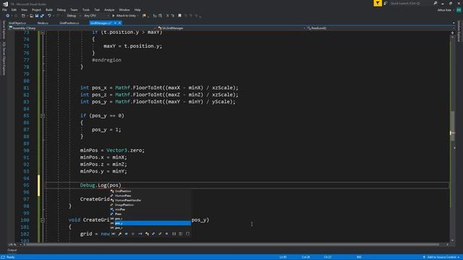Image resolution: width=463 pixels, height=260 pixels.
Task: Toggle the methods cube filter in IntelliSense
Action: 133,234
